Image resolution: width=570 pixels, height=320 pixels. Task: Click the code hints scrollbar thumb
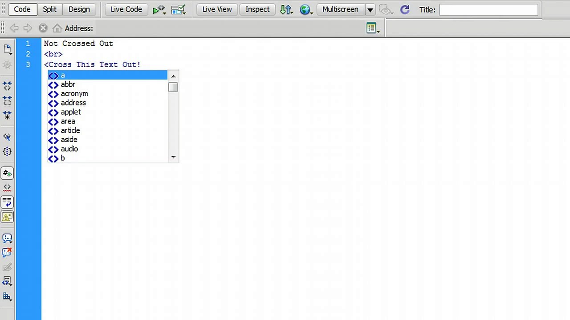pos(173,87)
